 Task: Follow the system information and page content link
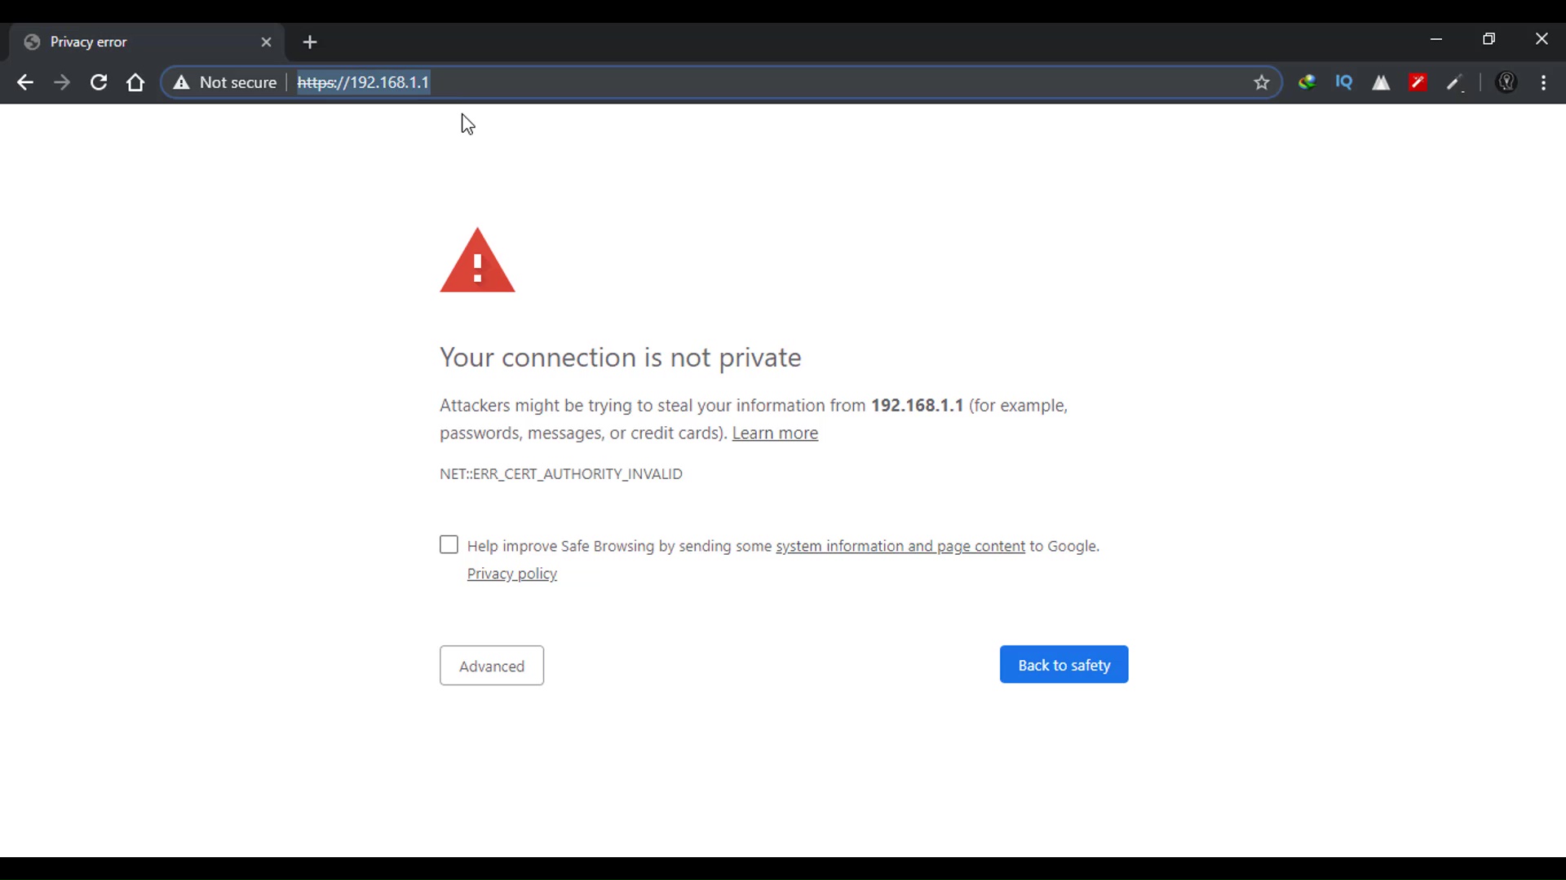[900, 546]
